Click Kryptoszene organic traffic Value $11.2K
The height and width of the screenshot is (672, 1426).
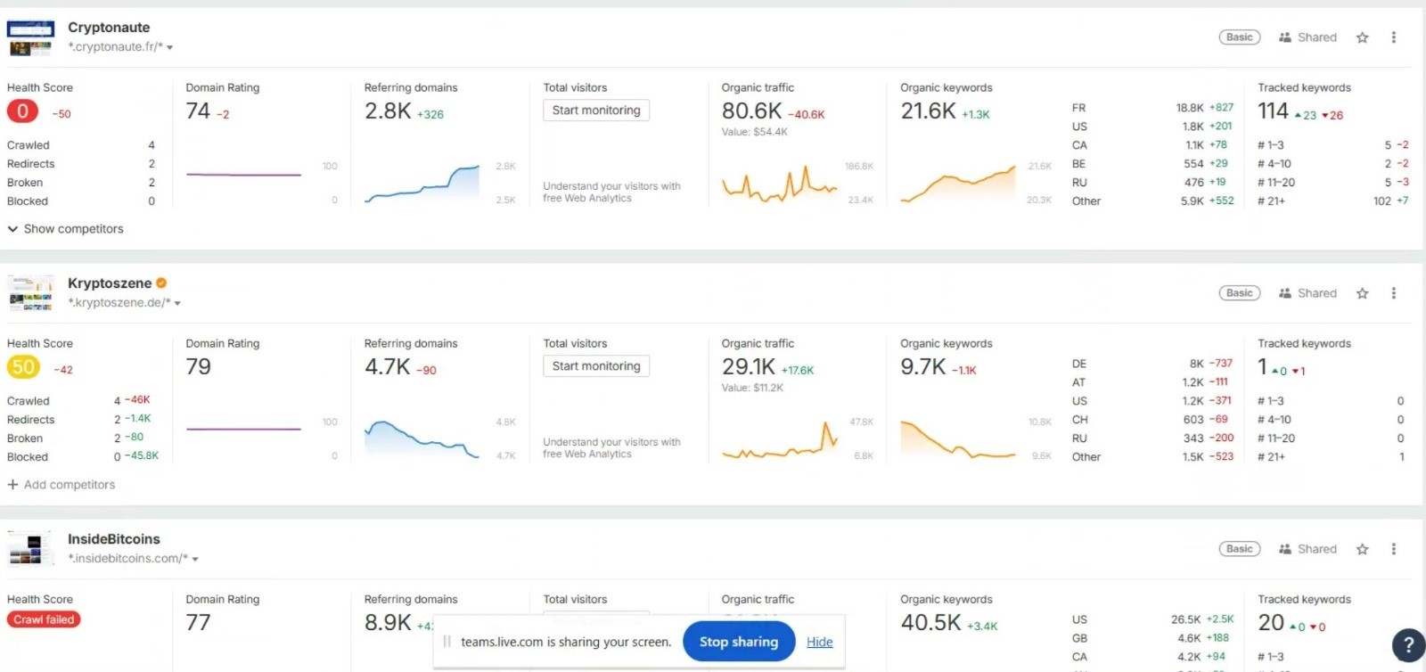pyautogui.click(x=752, y=388)
